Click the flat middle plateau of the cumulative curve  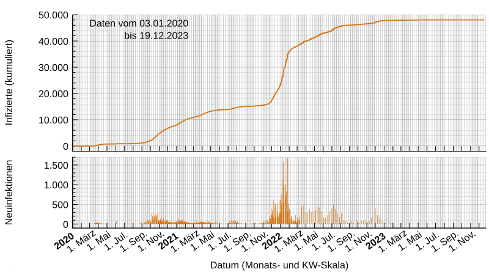point(251,106)
